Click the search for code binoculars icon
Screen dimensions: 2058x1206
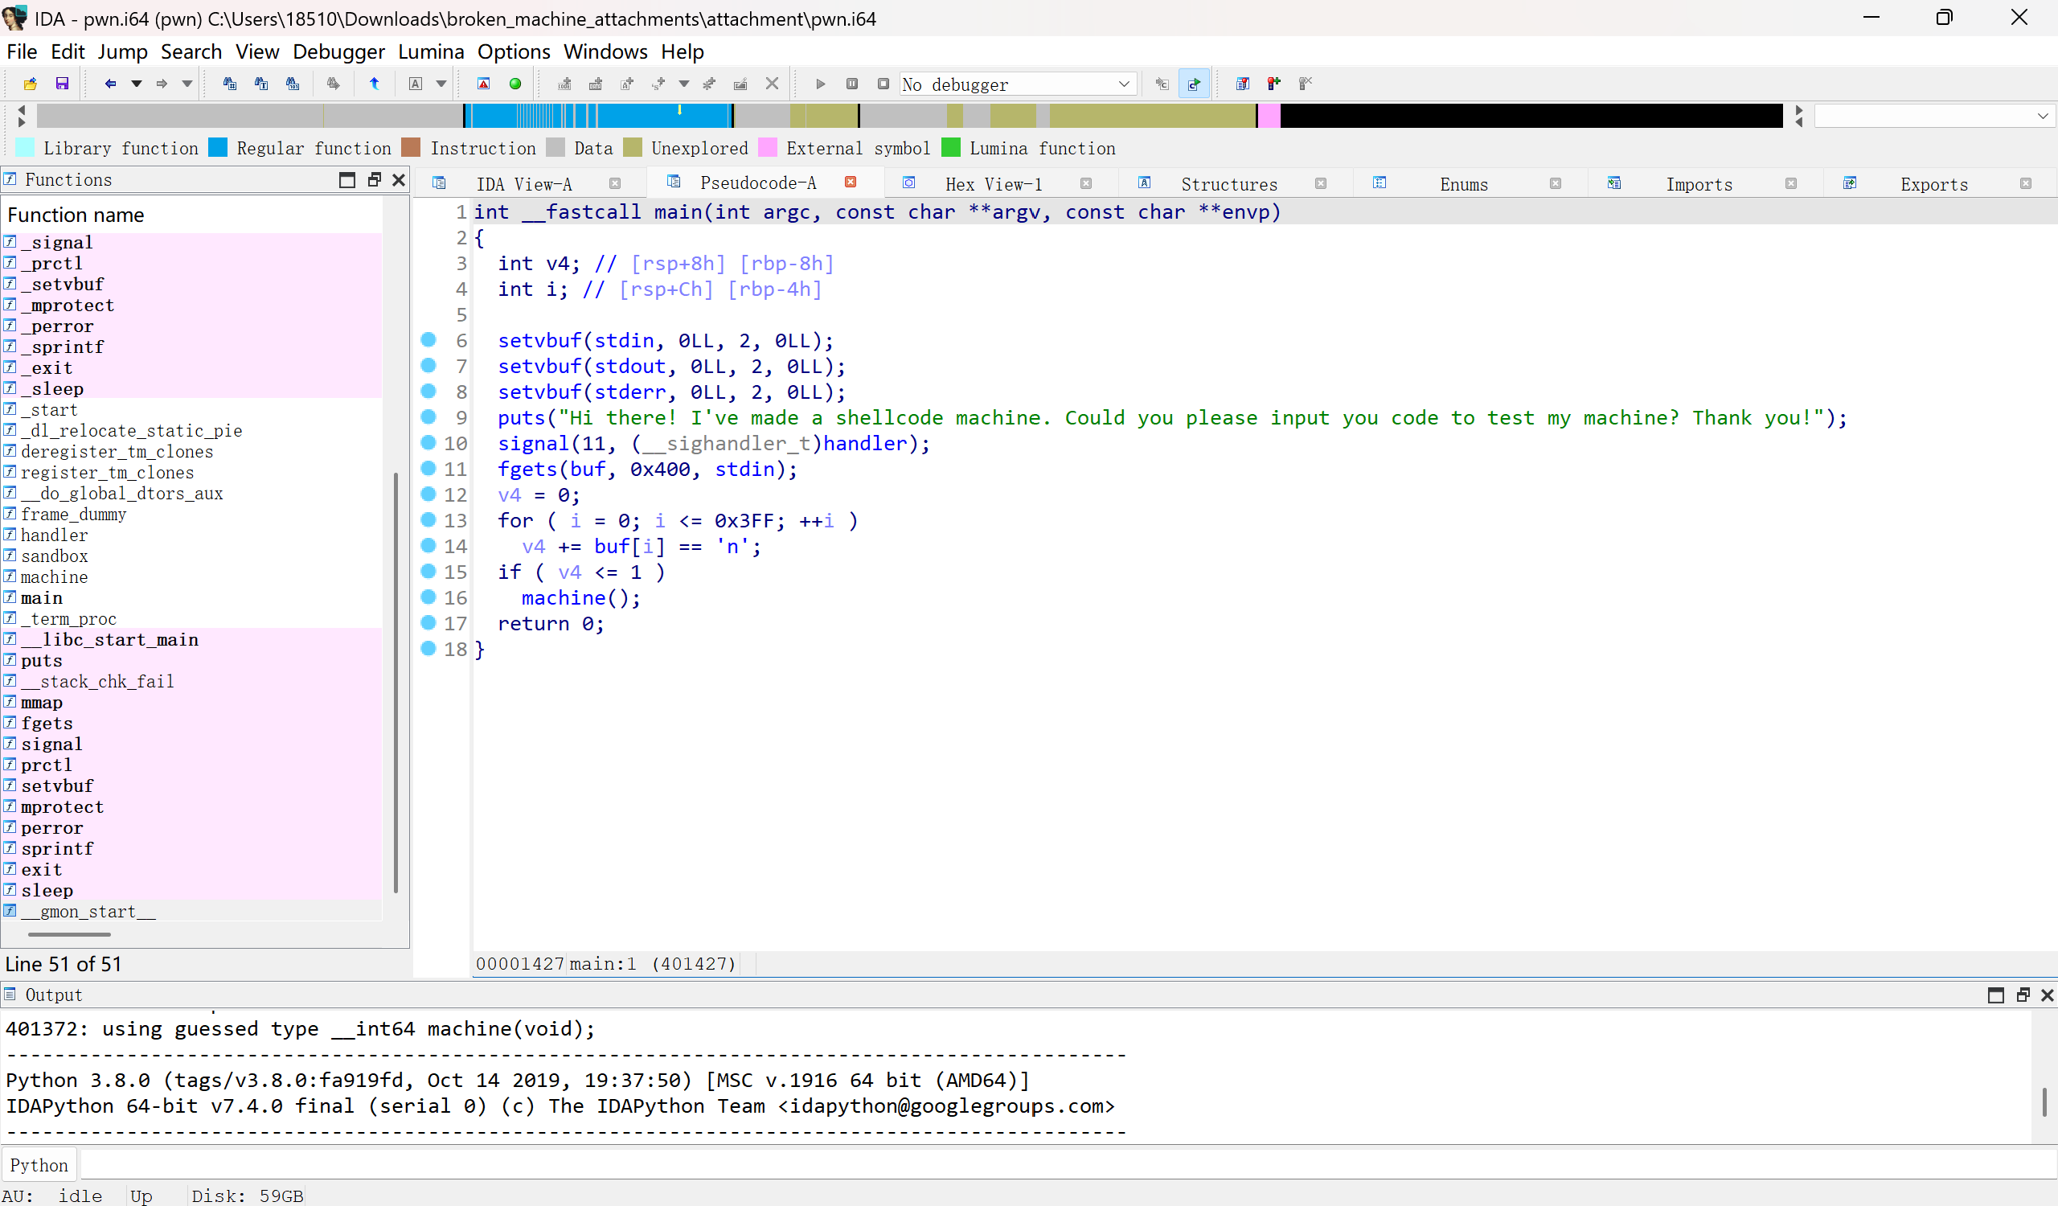click(229, 84)
